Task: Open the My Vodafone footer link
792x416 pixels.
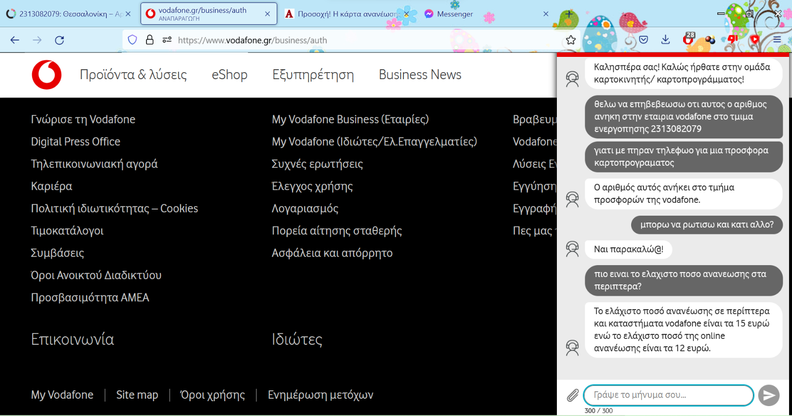Action: (62, 395)
